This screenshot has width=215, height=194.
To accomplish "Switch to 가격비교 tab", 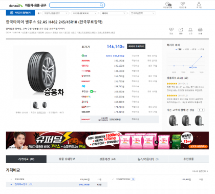I will [26, 159].
